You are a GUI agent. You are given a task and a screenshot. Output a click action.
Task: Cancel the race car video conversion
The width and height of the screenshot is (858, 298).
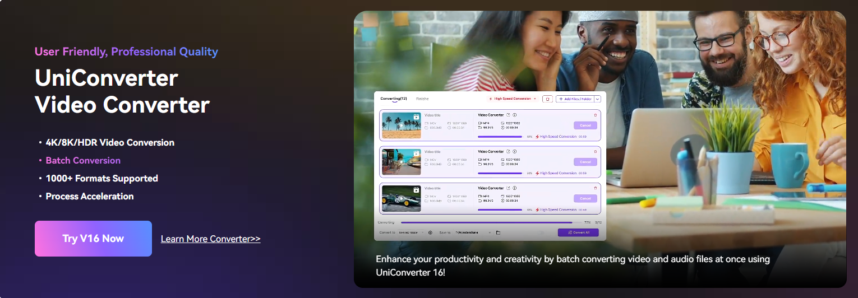pos(585,198)
